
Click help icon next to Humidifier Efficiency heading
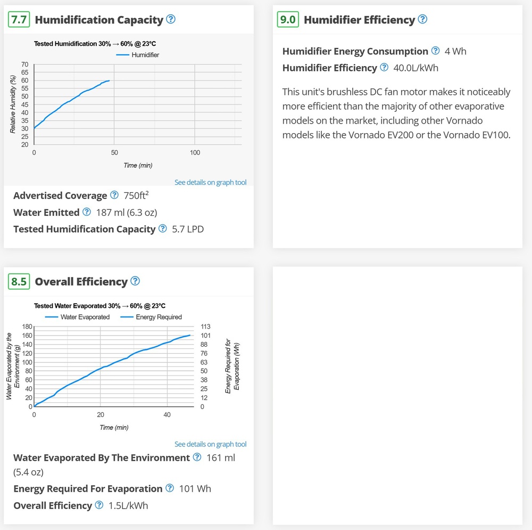(x=422, y=19)
